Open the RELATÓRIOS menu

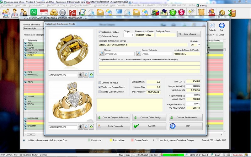(149, 5)
